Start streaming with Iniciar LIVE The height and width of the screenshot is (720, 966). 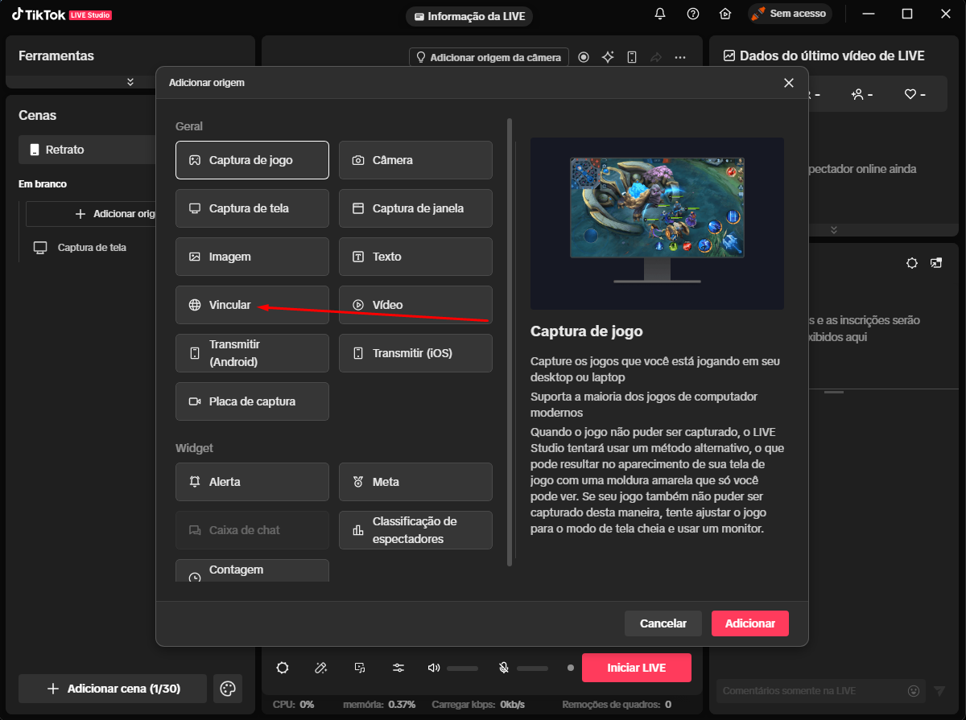click(x=637, y=668)
